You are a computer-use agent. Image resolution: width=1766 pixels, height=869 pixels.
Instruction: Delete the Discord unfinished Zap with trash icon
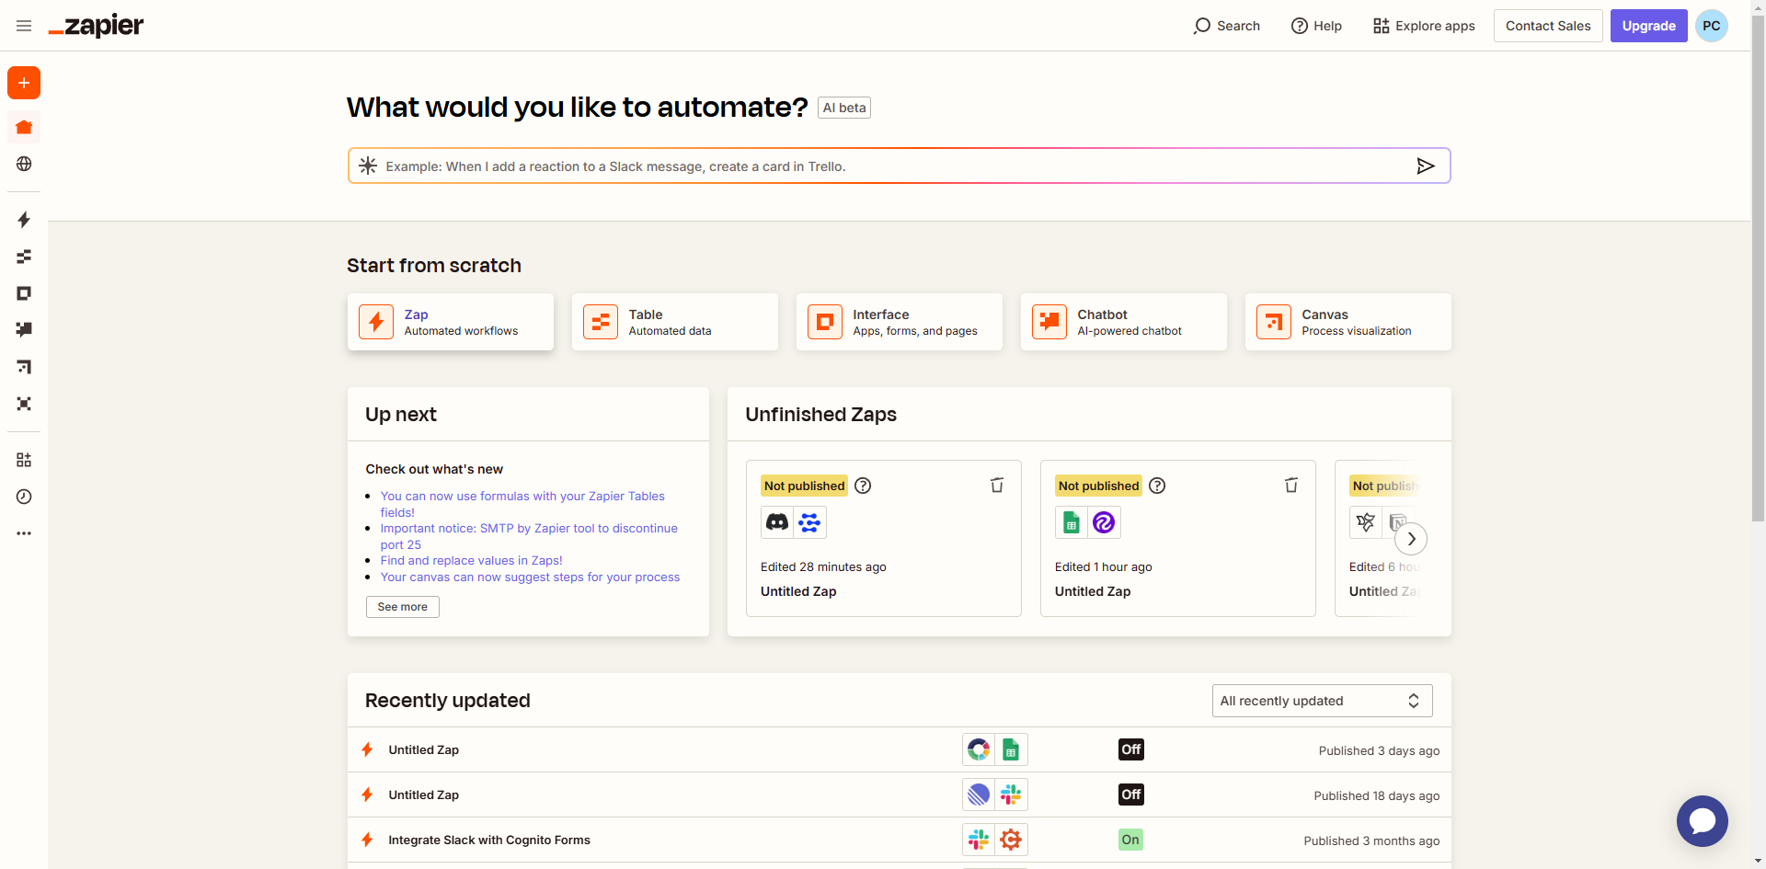click(x=996, y=486)
